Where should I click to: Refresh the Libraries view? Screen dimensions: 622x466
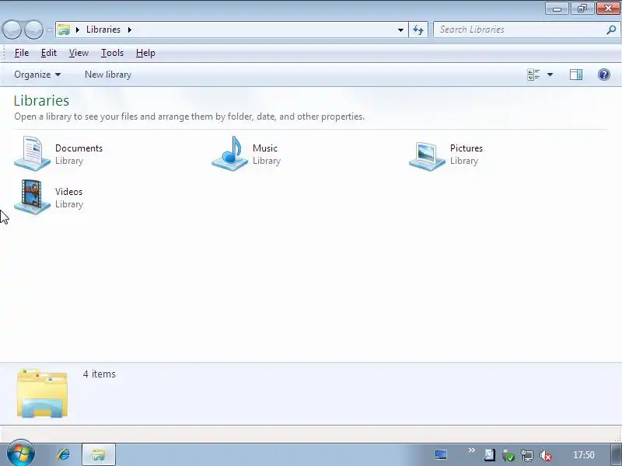coord(418,30)
